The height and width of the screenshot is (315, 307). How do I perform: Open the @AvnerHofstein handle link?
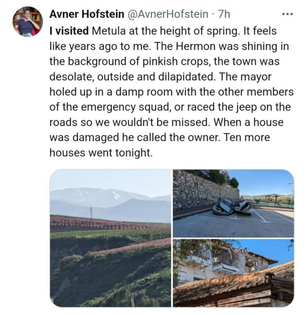tap(167, 14)
